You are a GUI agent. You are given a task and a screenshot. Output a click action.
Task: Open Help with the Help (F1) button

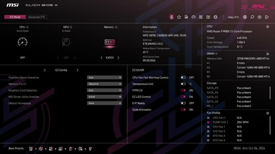[233, 17]
